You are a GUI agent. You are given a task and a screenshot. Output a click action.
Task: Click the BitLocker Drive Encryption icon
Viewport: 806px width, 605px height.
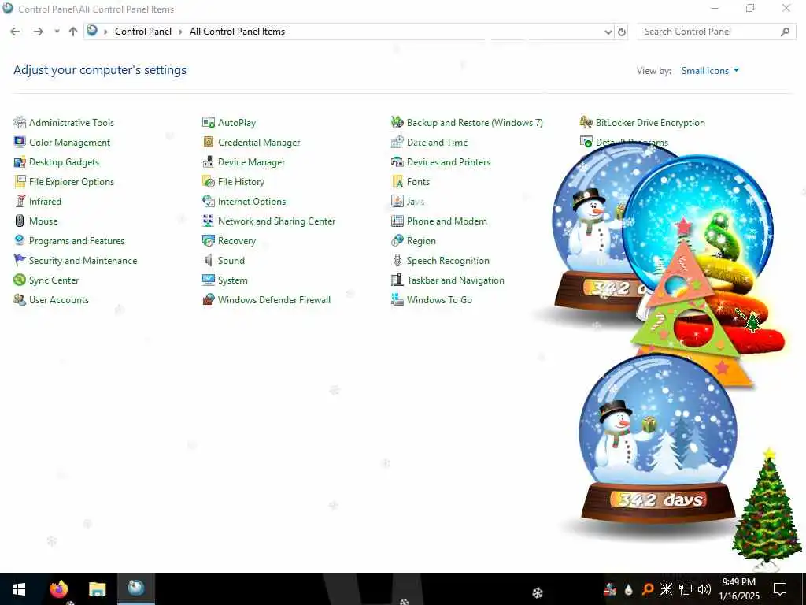pos(586,122)
